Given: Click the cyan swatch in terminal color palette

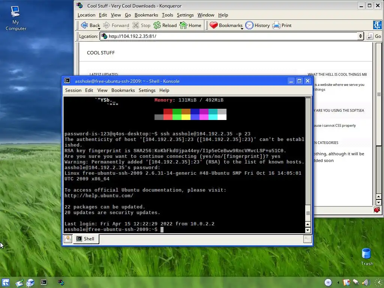Looking at the screenshot, I should [x=213, y=117].
